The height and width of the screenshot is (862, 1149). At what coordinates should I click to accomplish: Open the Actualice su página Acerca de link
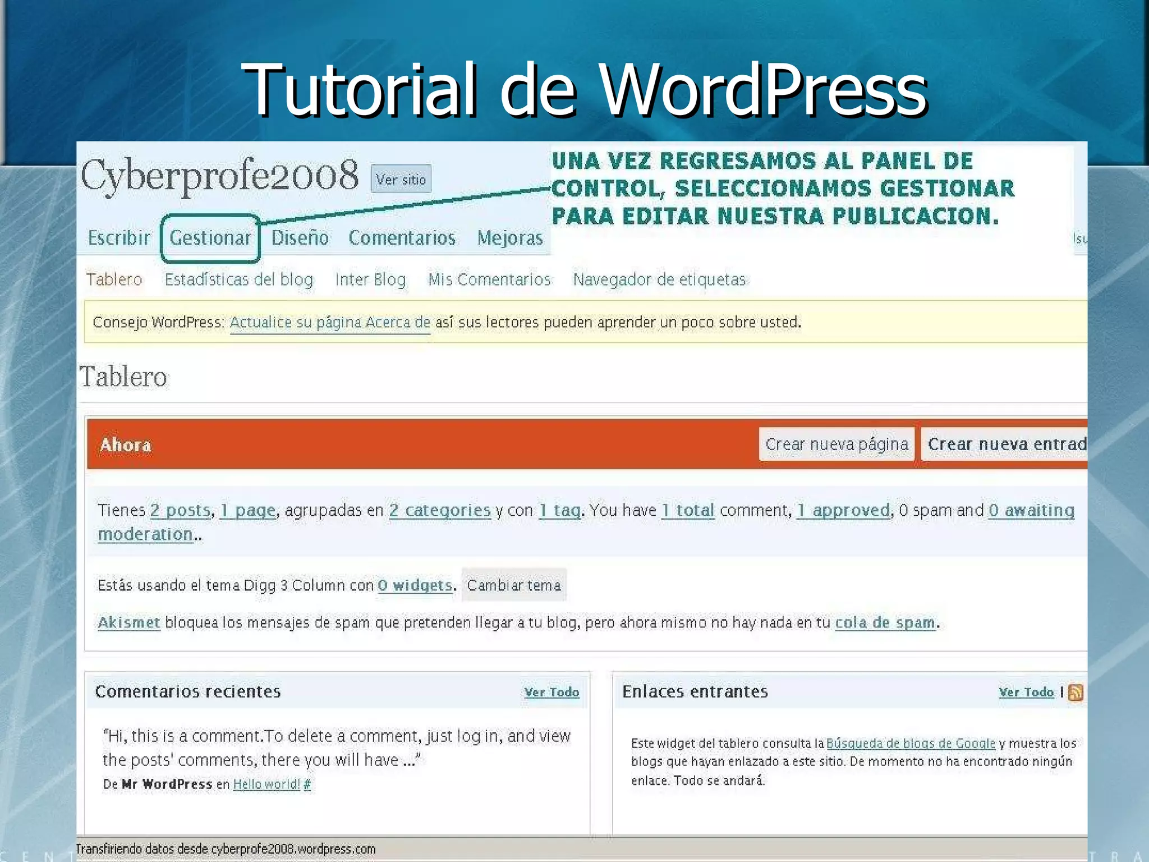point(330,323)
